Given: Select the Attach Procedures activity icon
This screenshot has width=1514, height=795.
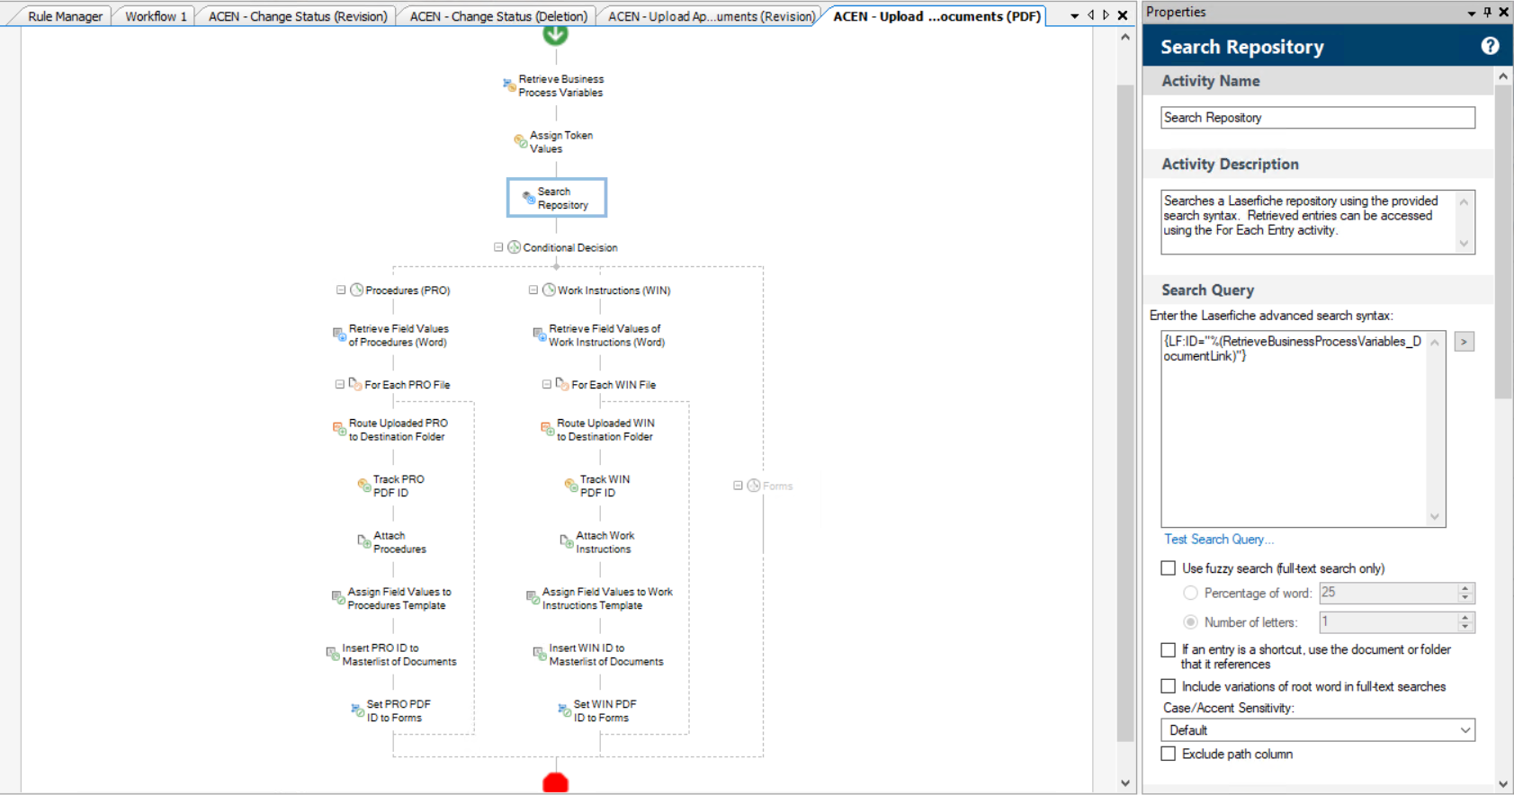Looking at the screenshot, I should (364, 541).
